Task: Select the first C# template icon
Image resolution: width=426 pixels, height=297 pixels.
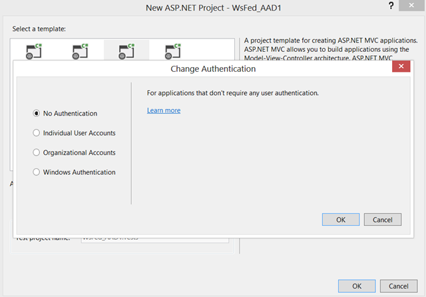Action: click(34, 51)
